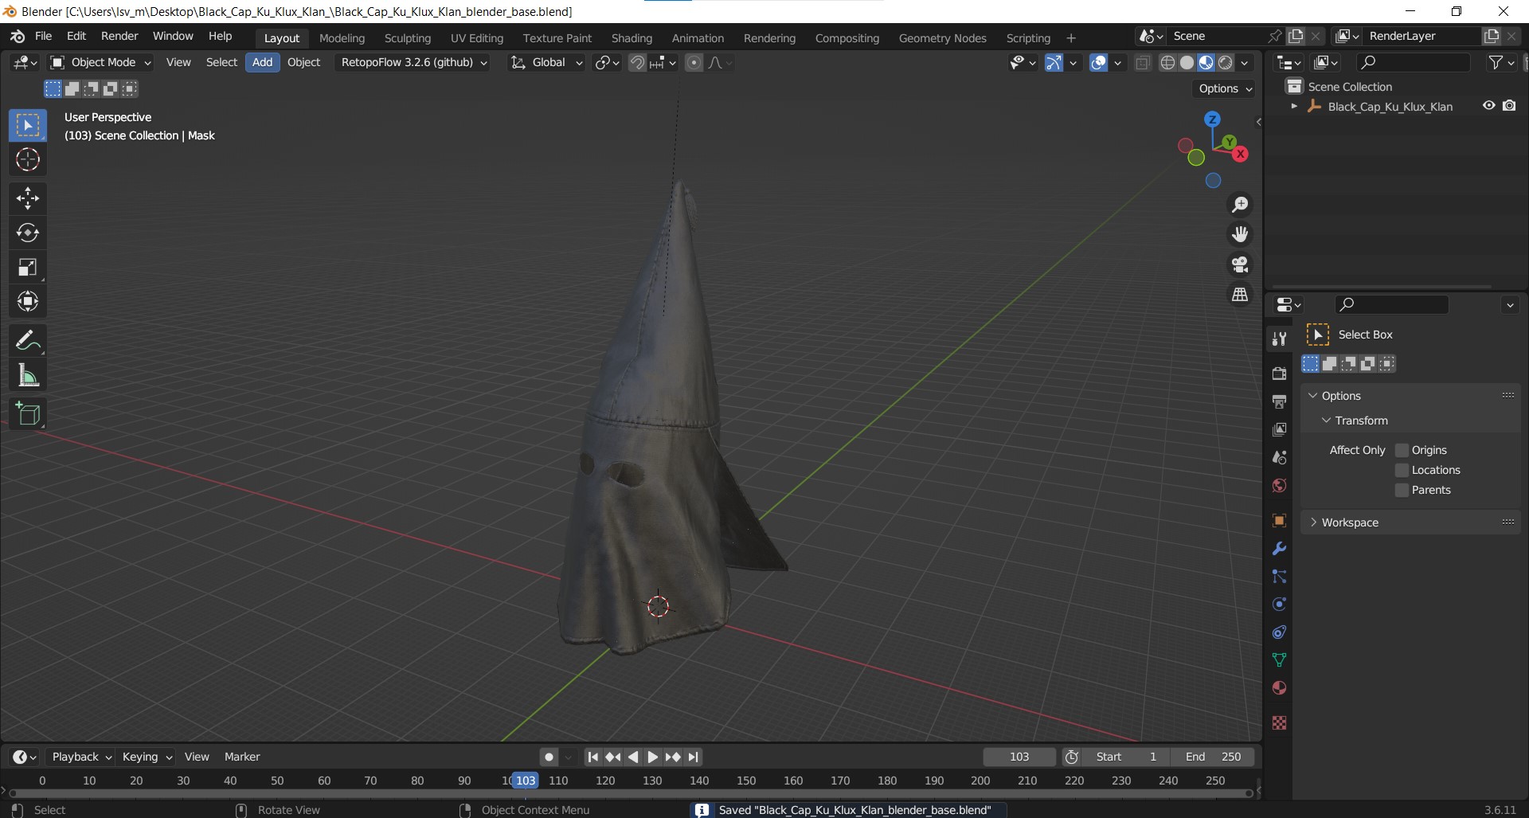1529x818 pixels.
Task: Open the viewport Options dropdown
Action: coord(1225,88)
